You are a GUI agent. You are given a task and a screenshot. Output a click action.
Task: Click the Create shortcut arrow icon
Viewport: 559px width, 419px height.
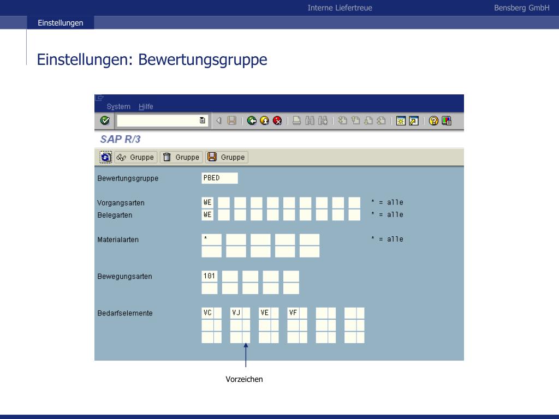(x=414, y=121)
